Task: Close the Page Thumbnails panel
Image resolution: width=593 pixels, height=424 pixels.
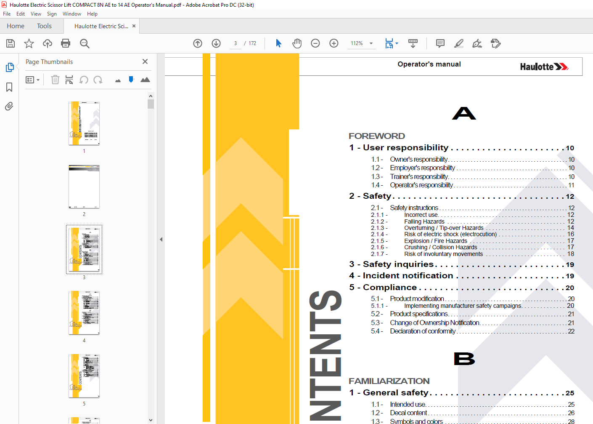Action: (145, 61)
